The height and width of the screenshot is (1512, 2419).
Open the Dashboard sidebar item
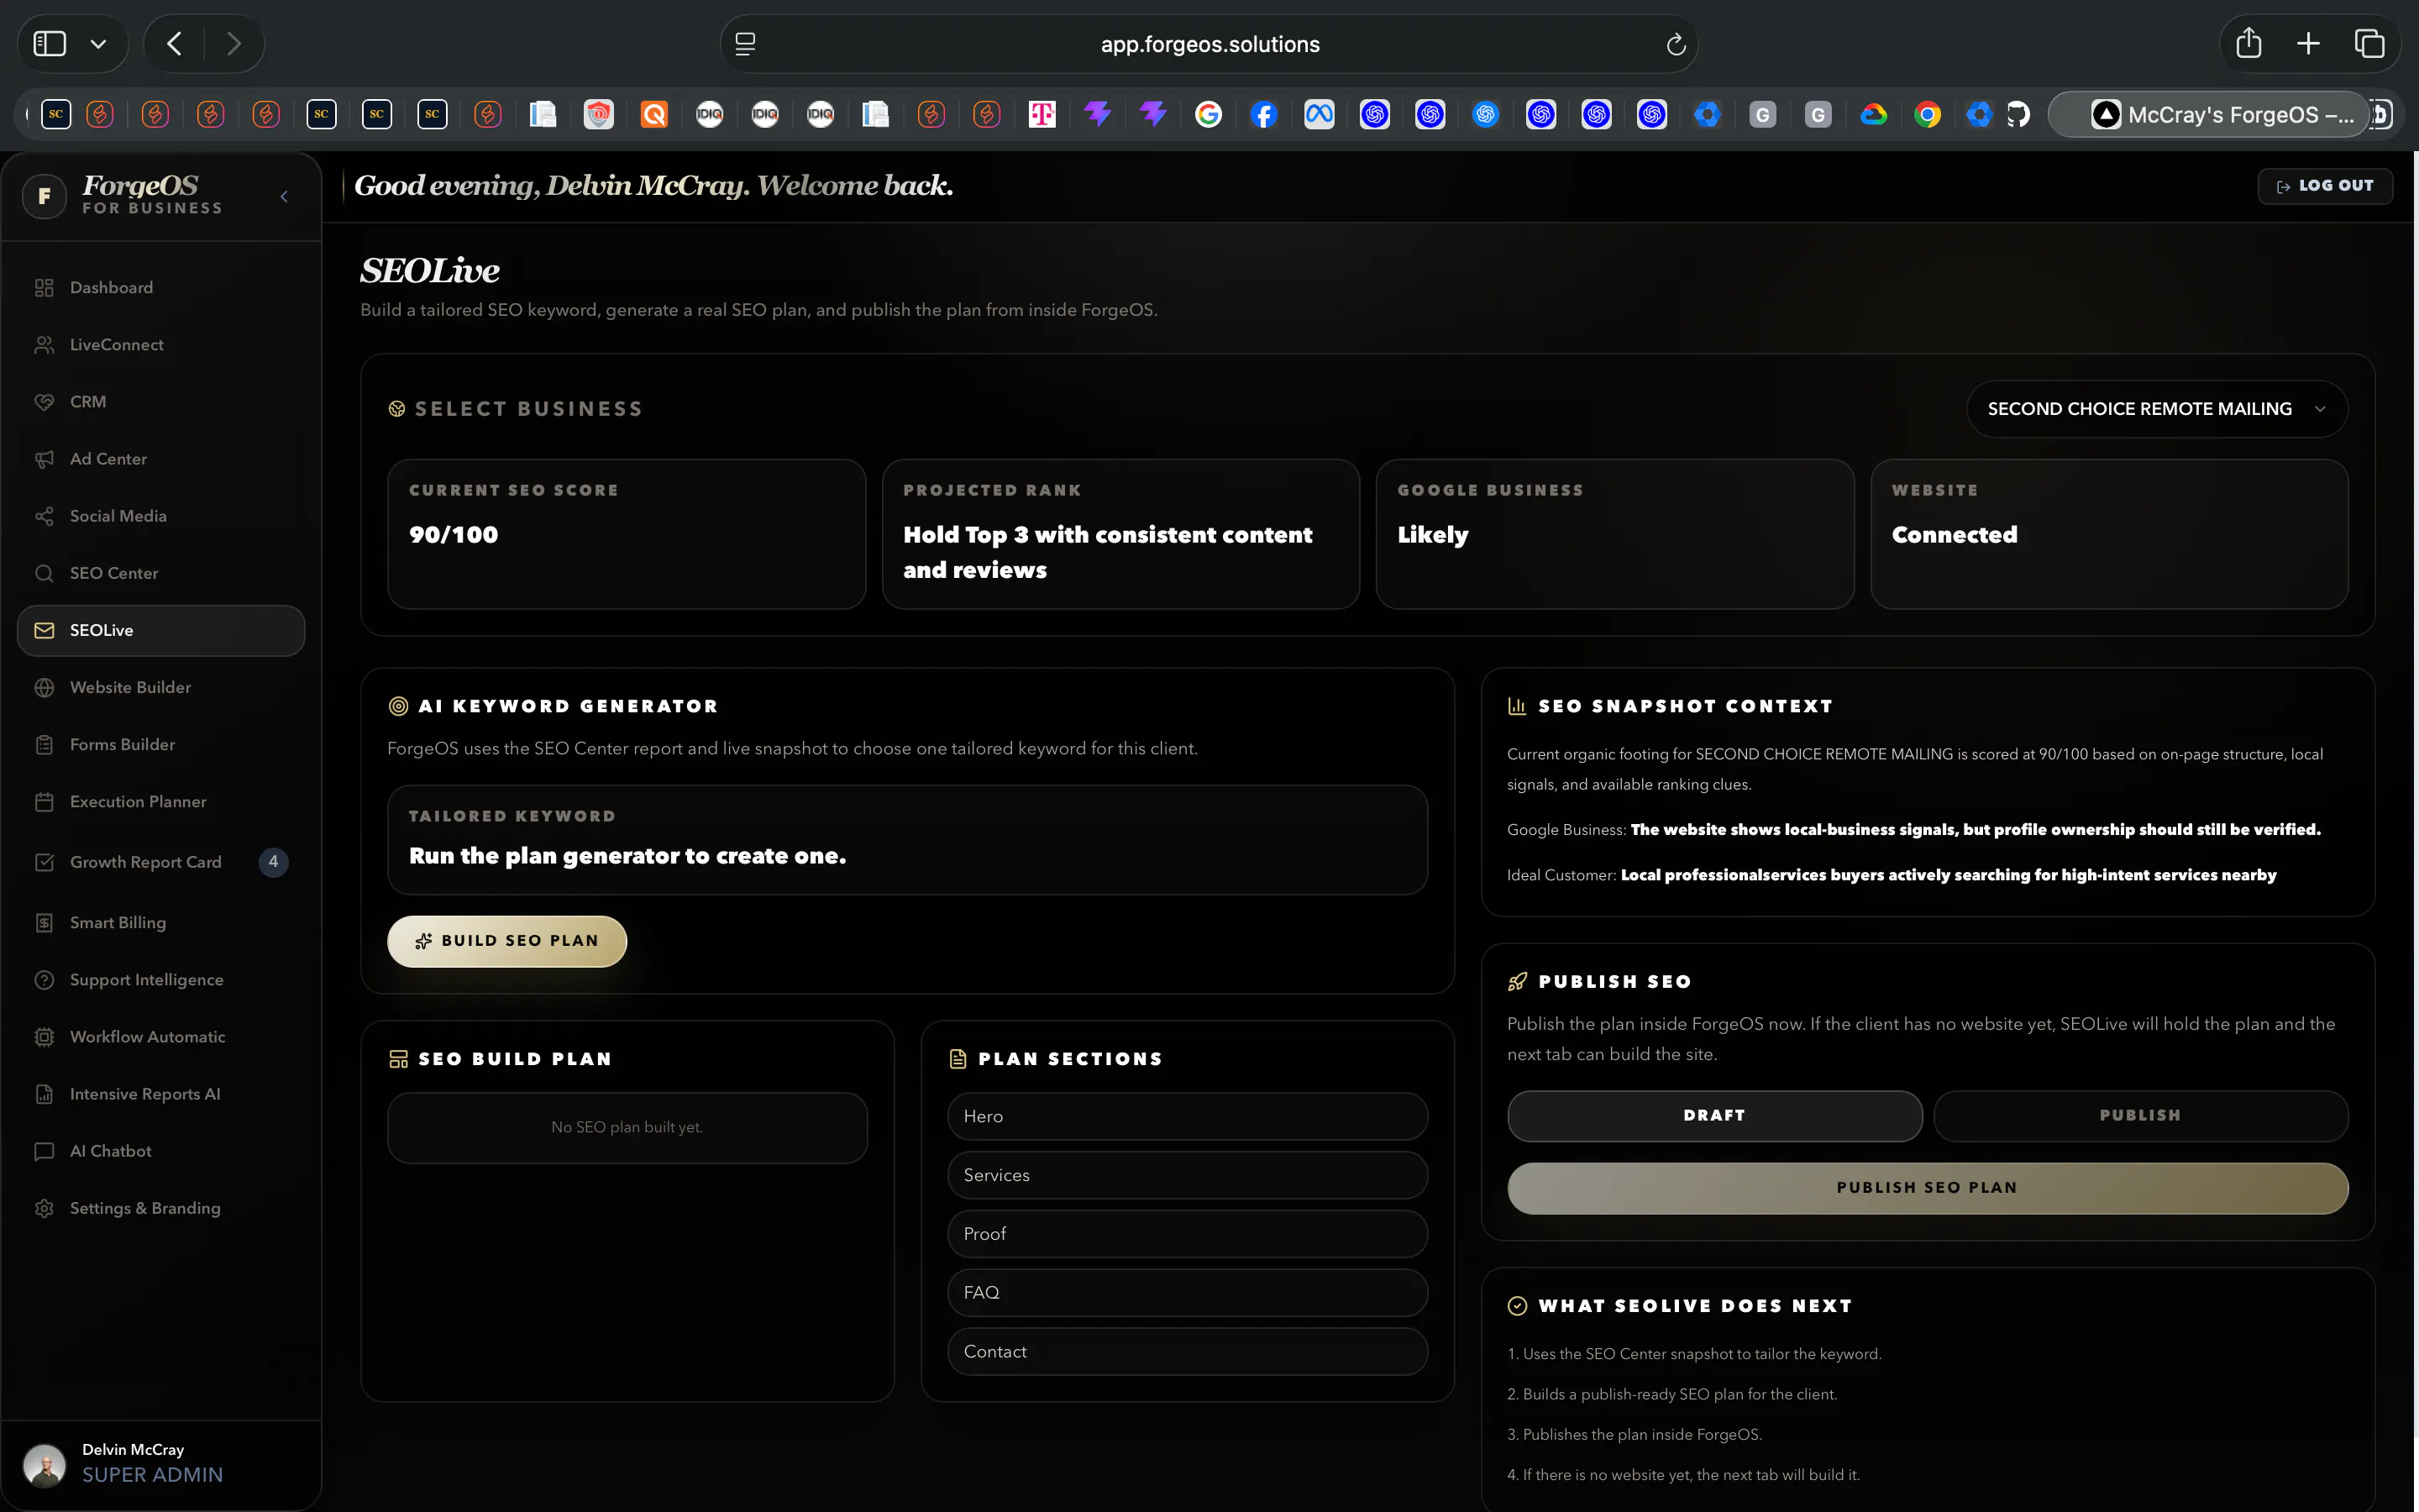click(x=161, y=288)
